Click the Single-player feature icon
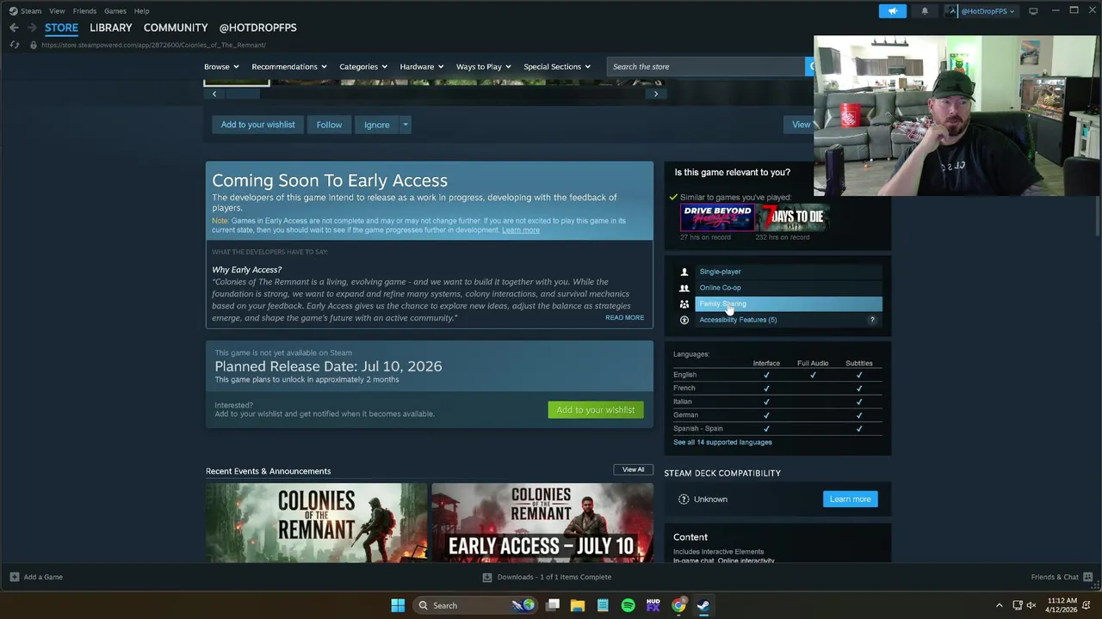 (x=684, y=272)
